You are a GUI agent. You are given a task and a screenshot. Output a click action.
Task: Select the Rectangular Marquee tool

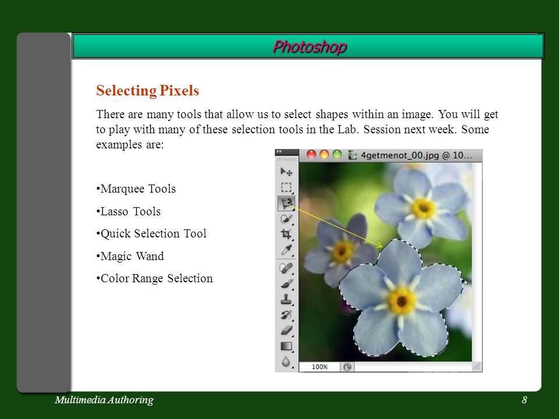click(286, 187)
